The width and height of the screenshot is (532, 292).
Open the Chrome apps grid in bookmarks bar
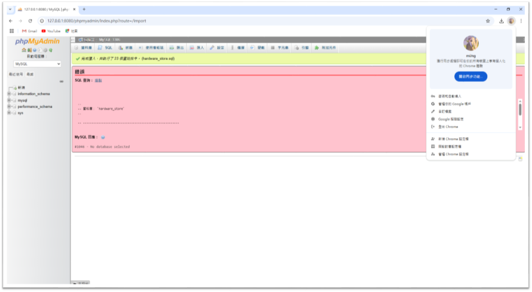click(x=12, y=31)
